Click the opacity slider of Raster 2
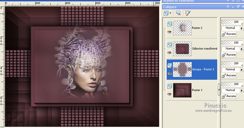The image size is (244, 128). (x=232, y=22)
